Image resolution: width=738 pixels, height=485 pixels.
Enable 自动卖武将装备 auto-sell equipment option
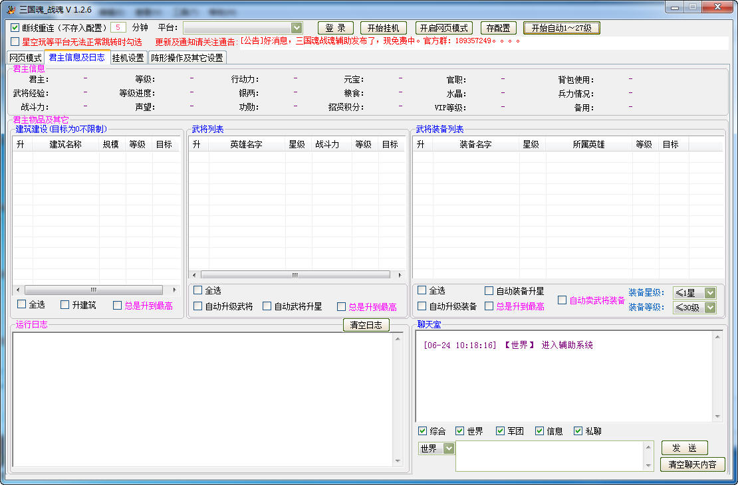tap(562, 300)
